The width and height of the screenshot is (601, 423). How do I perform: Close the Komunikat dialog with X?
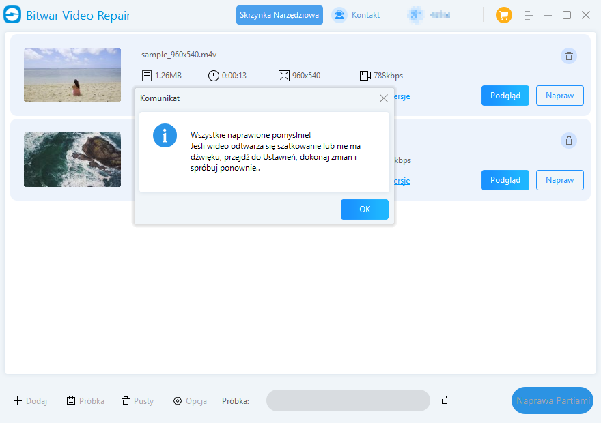coord(383,98)
